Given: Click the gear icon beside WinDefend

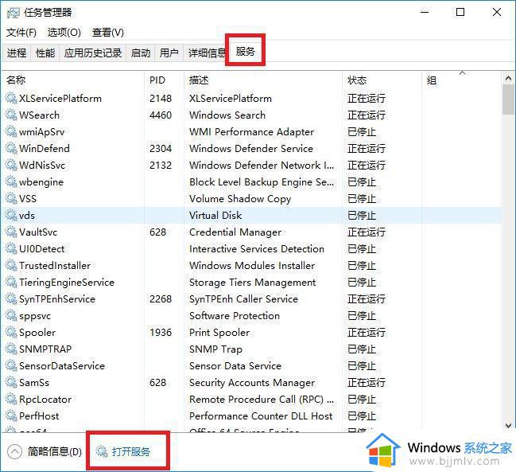Looking at the screenshot, I should (x=11, y=149).
